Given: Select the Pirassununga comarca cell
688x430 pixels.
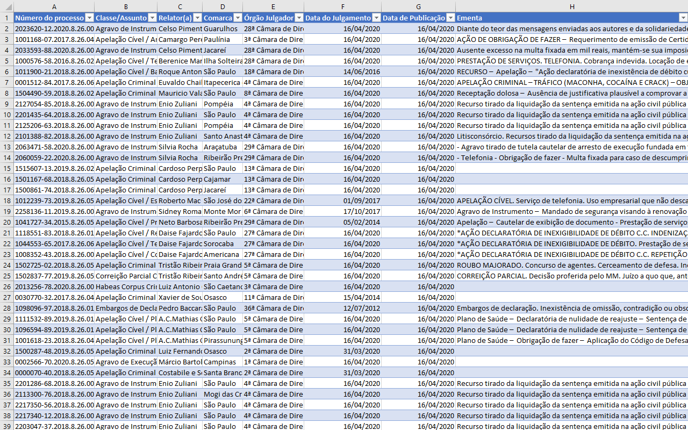Looking at the screenshot, I should click(223, 340).
